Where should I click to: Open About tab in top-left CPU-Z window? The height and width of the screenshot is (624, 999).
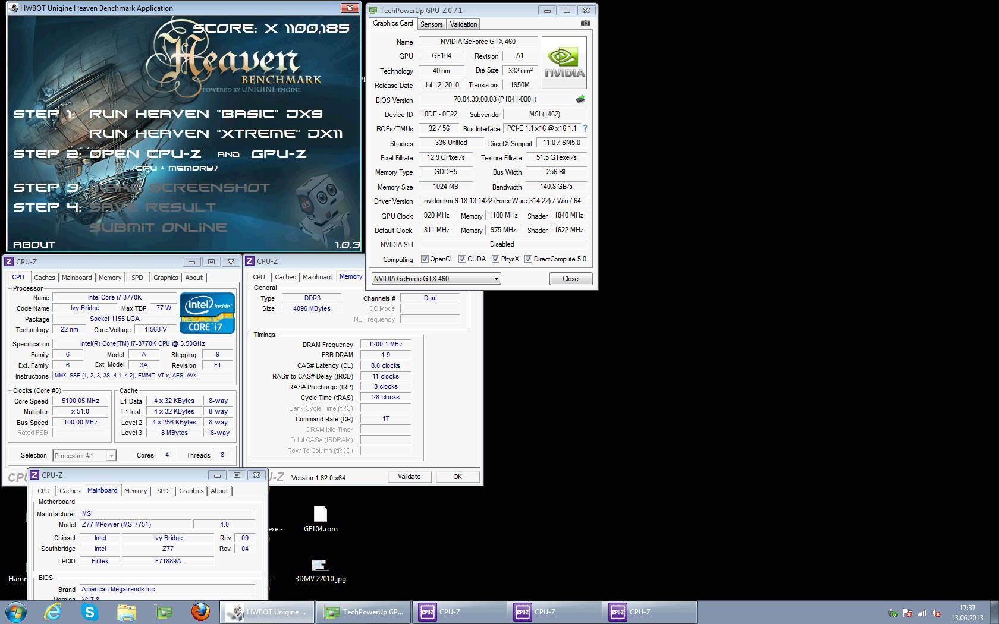point(194,278)
